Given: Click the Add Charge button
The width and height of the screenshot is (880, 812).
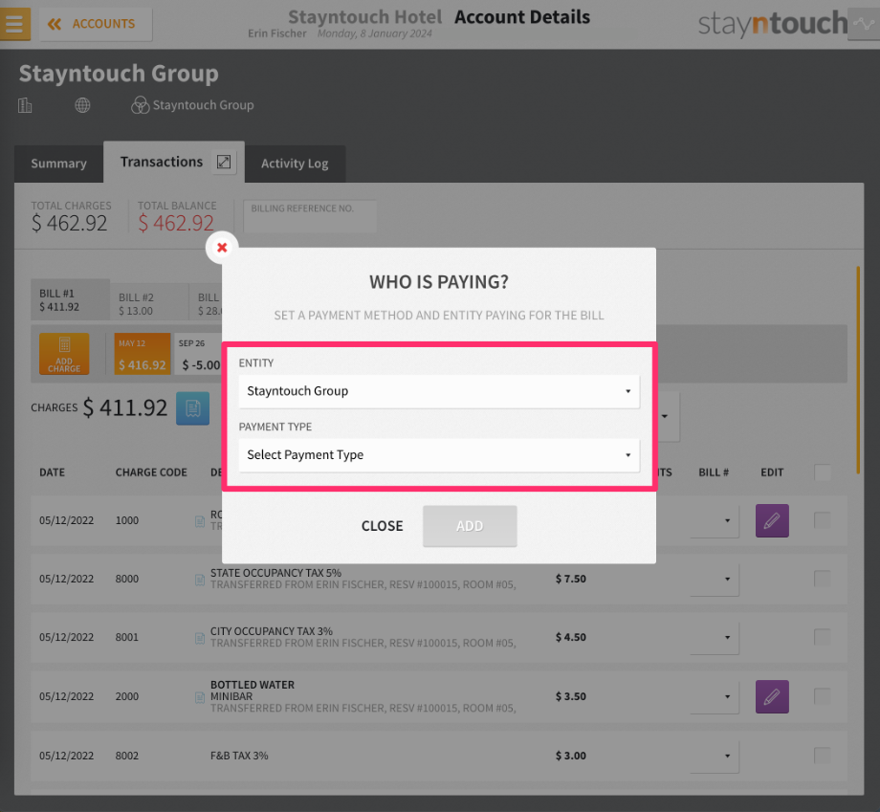Looking at the screenshot, I should tap(64, 354).
